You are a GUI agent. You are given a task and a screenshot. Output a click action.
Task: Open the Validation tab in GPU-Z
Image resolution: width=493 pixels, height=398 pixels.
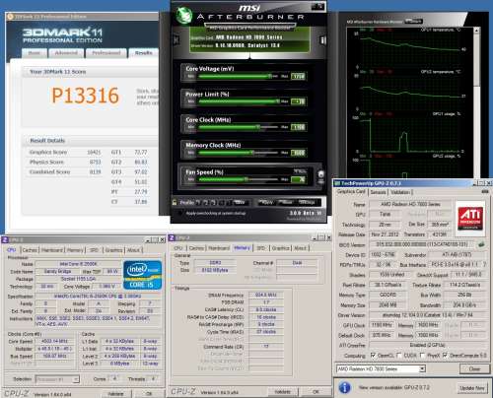point(400,192)
